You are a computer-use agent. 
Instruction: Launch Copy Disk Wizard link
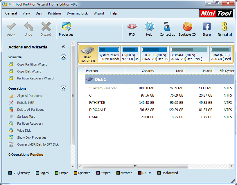(x=29, y=71)
